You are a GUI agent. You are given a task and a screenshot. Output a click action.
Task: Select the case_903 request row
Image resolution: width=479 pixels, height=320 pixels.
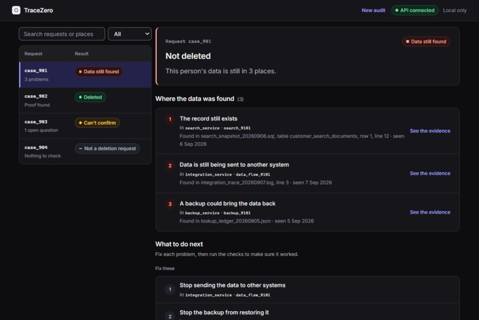point(85,126)
